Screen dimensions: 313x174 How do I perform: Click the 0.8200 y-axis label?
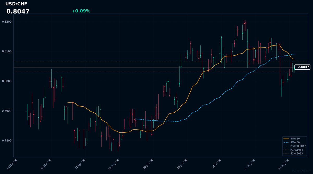pyautogui.click(x=7, y=22)
